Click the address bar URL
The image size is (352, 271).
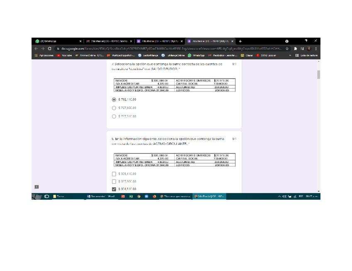(171, 48)
